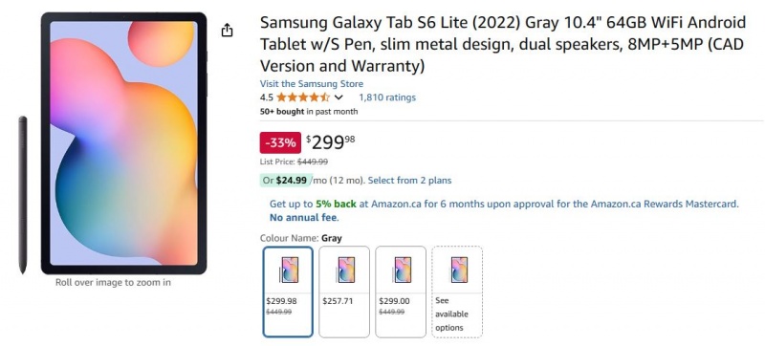
Task: Click the -33% discount badge
Action: 280,142
